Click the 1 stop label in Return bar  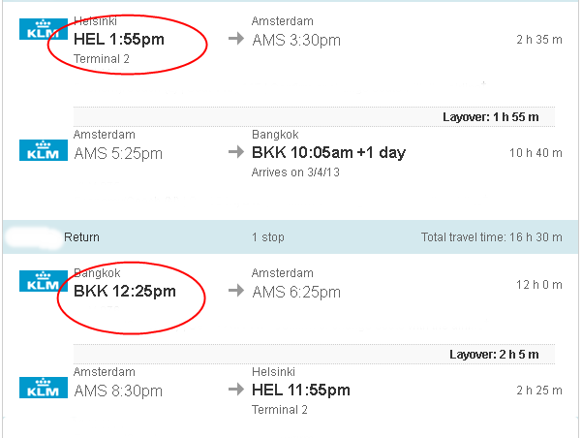click(268, 237)
